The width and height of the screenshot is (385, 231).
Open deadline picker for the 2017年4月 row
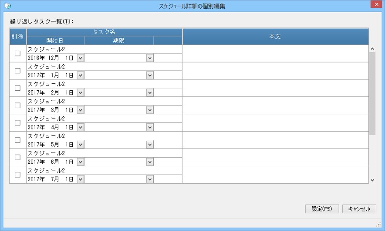pos(150,127)
